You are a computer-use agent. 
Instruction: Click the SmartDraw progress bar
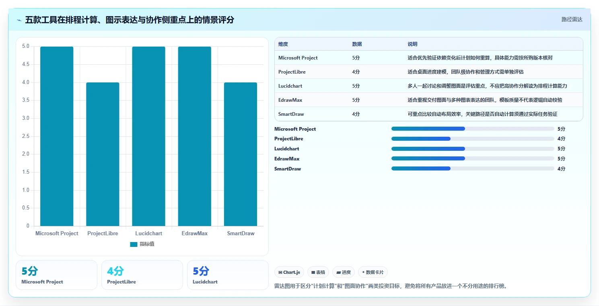473,168
